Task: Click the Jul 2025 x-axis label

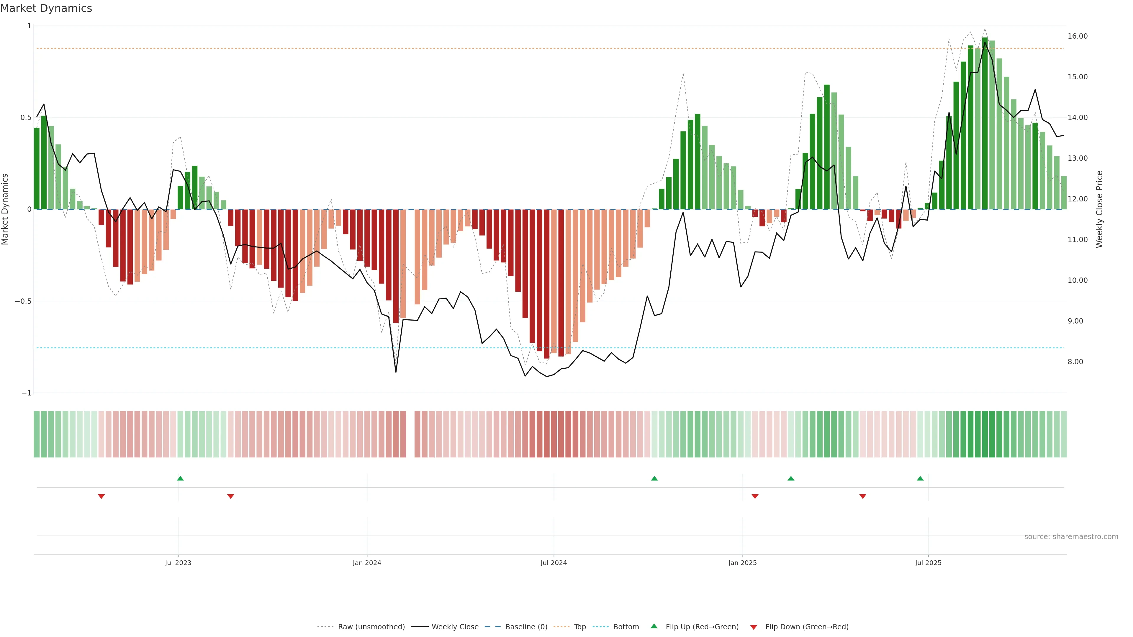Action: [928, 563]
